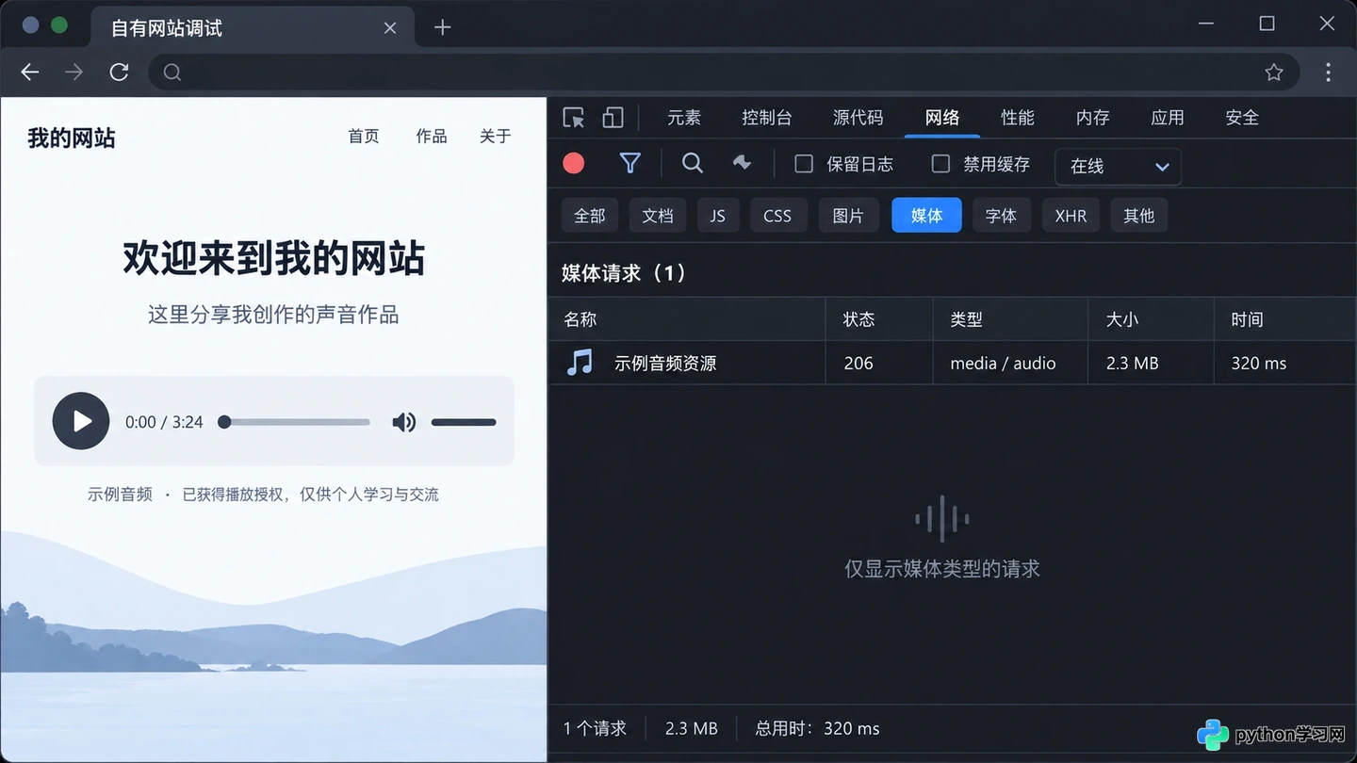The height and width of the screenshot is (763, 1357).
Task: Click the forward navigation arrow
Action: [74, 73]
